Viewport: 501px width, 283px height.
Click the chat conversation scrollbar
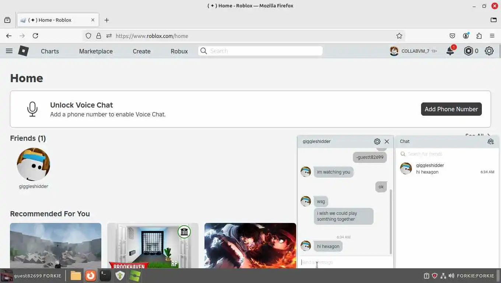point(390,221)
